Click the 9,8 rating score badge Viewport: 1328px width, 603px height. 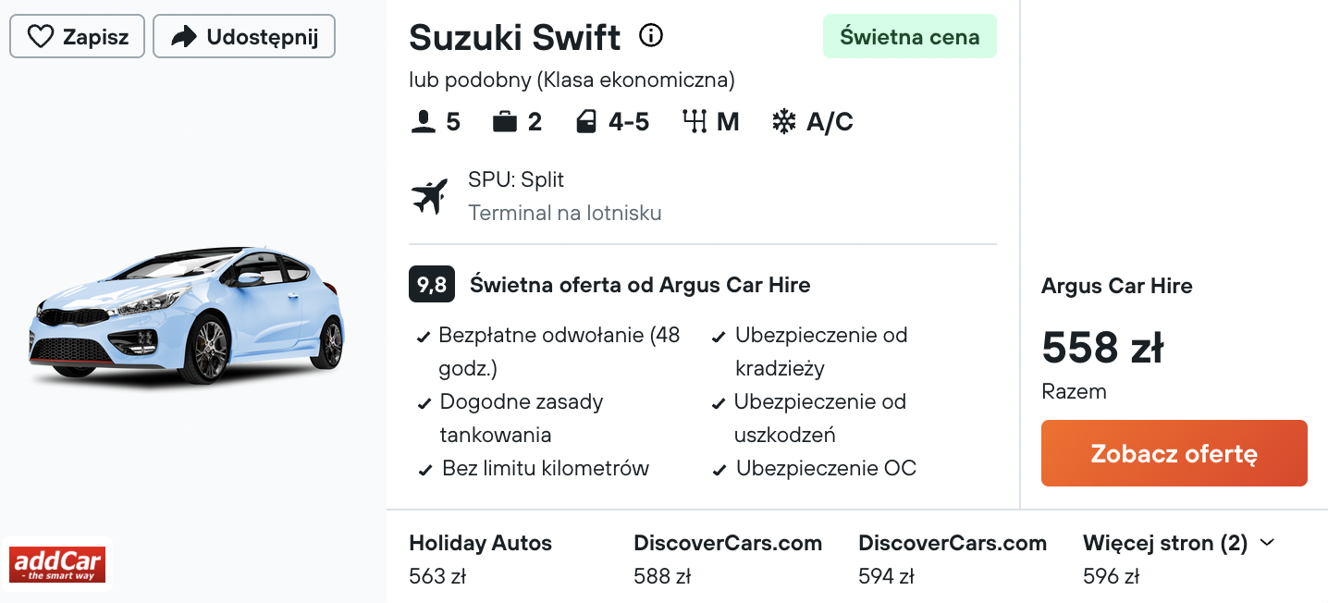pyautogui.click(x=432, y=285)
